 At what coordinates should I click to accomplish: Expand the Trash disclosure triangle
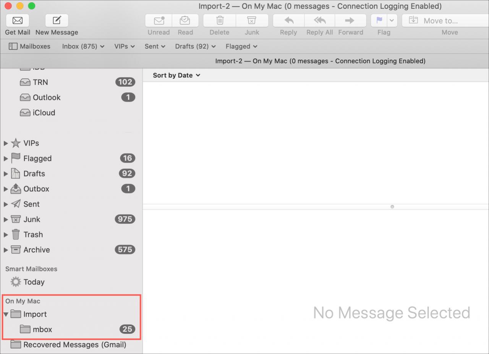click(5, 235)
